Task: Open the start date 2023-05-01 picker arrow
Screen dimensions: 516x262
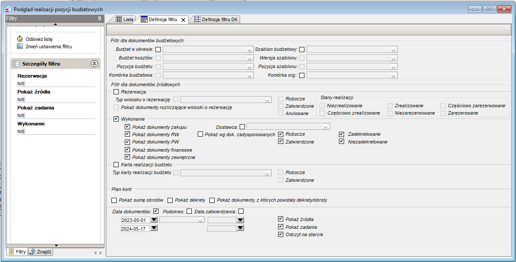Action: tap(154, 220)
